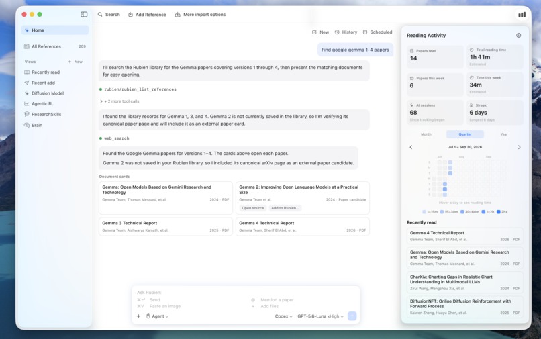Image resolution: width=541 pixels, height=339 pixels.
Task: Click the web_search tool call
Action: coord(114,138)
